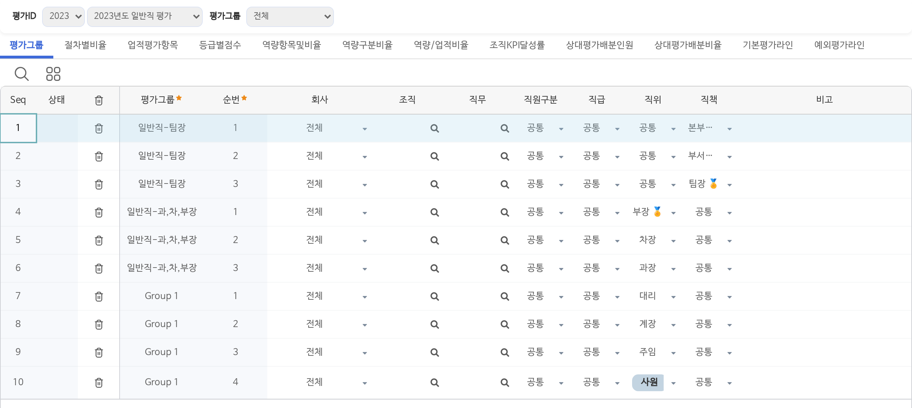Expand 직책 dropdown arrow in row 3 (팀장)
Image resolution: width=912 pixels, height=408 pixels.
(730, 185)
